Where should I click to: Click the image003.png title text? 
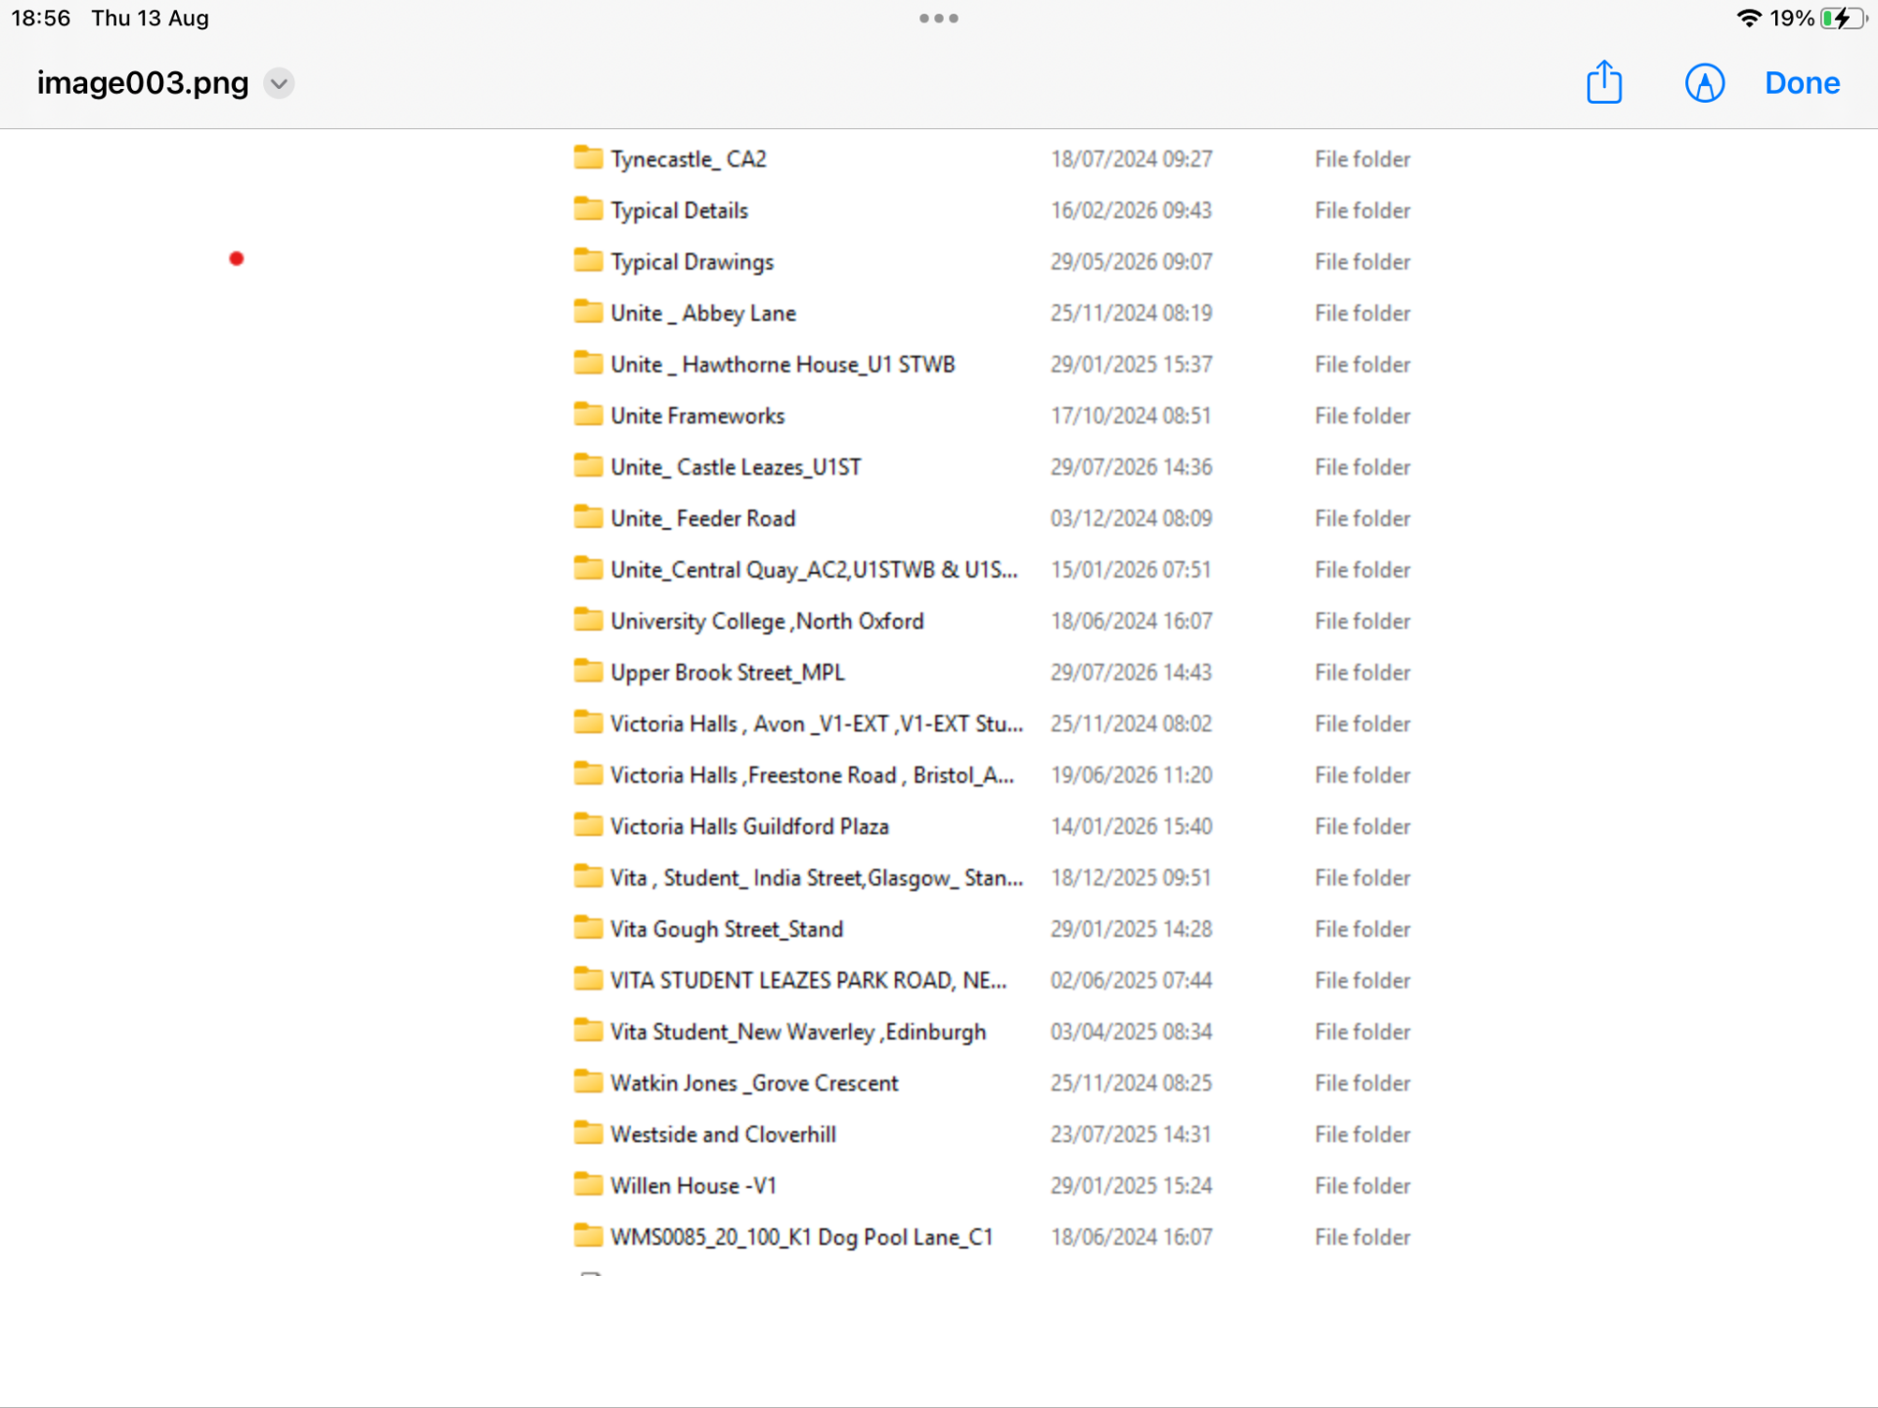coord(143,83)
